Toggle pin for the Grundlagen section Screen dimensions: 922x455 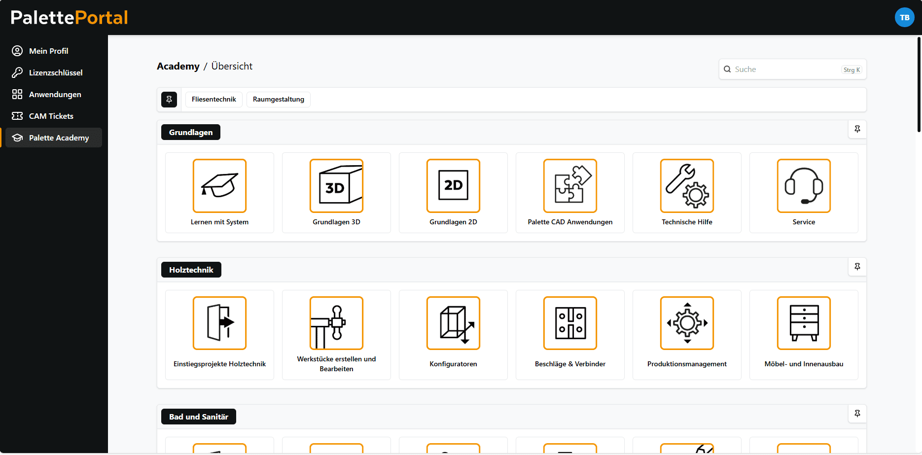click(857, 129)
